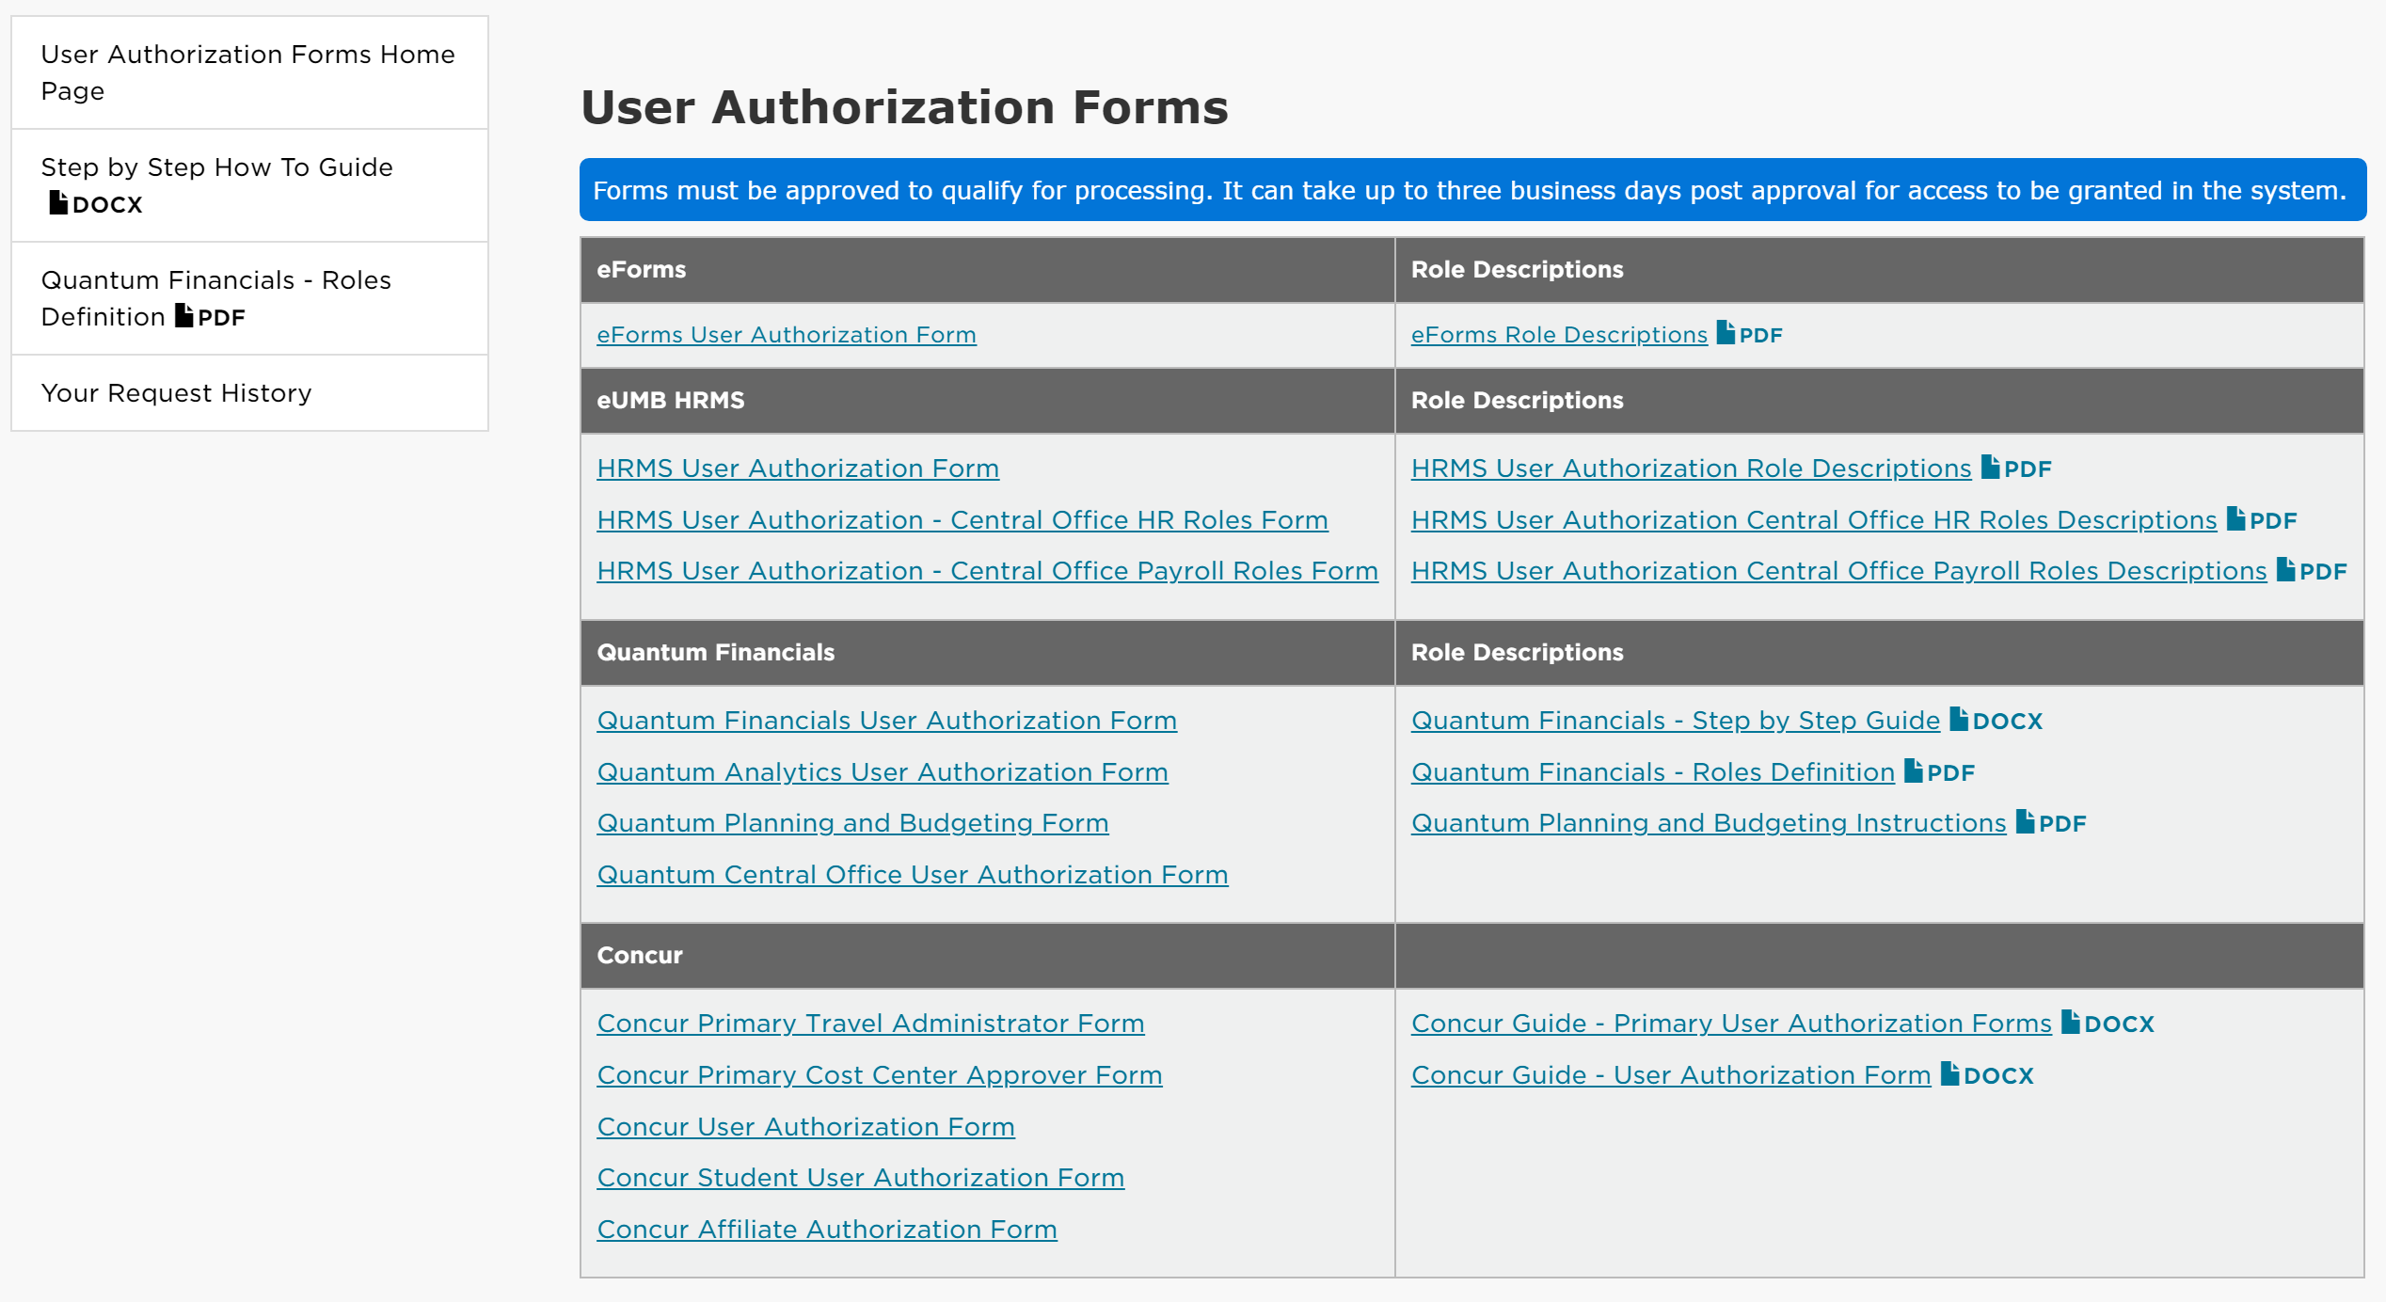This screenshot has height=1302, width=2386.
Task: Open the Concur Primary Travel Administrator Form
Action: [870, 1023]
